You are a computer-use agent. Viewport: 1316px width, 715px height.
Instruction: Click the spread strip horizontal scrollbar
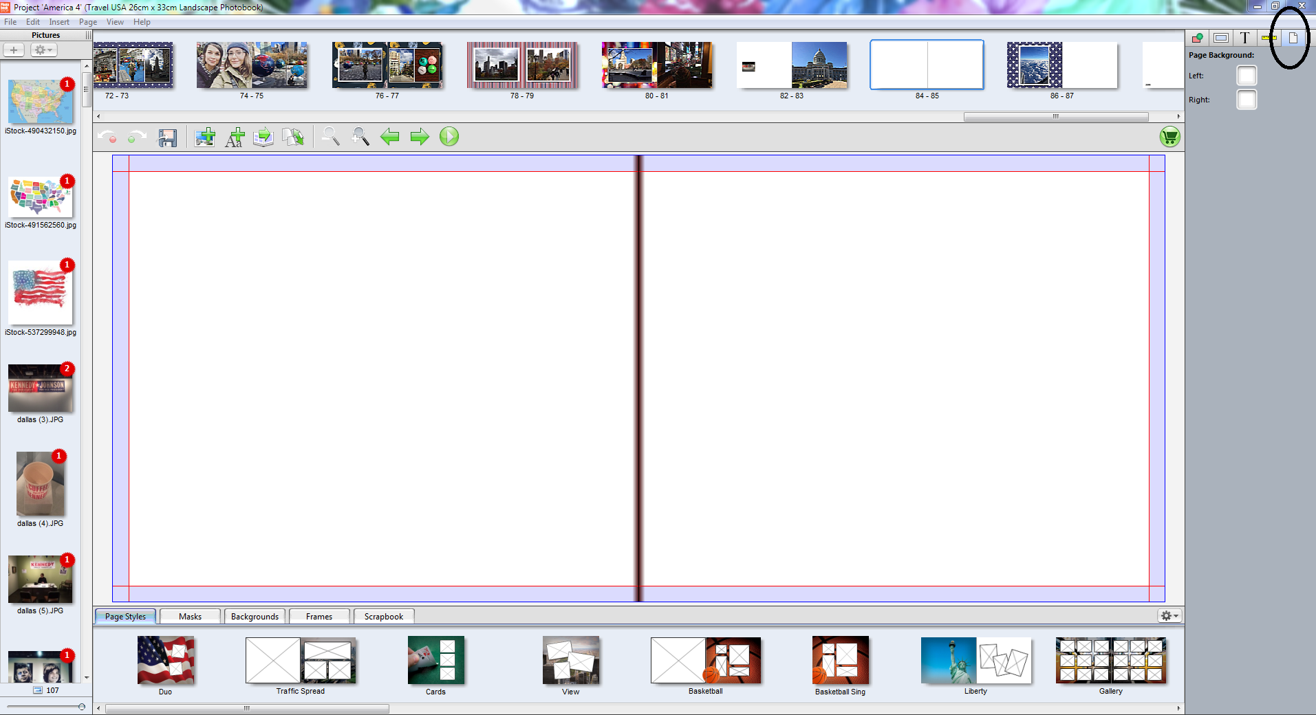click(1056, 116)
